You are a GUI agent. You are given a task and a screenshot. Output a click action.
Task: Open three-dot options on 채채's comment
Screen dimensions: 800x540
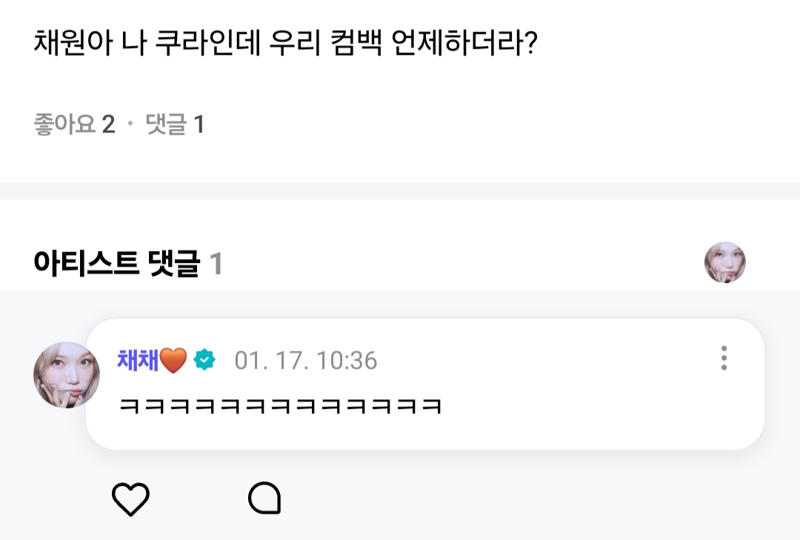pyautogui.click(x=724, y=359)
